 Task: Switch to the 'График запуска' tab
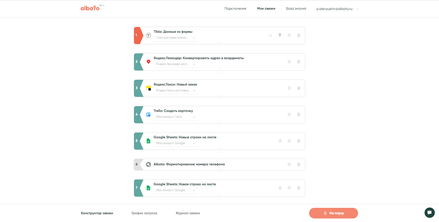pyautogui.click(x=144, y=213)
